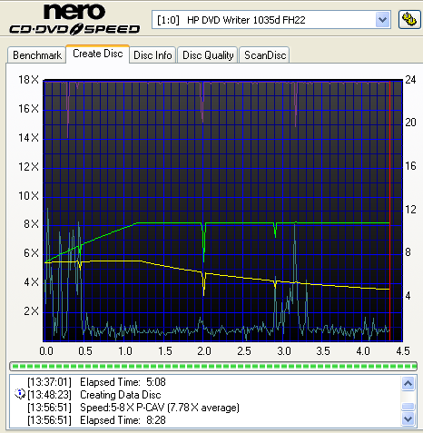This screenshot has height=433, width=423.
Task: Select the Speed:5-8 X P-CAV log entry
Action: 133,408
